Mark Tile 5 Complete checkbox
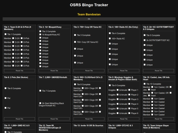 click(144, 35)
